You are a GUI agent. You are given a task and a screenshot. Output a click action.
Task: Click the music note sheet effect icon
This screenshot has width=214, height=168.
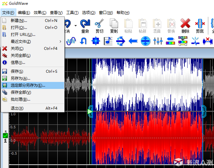click(108, 41)
